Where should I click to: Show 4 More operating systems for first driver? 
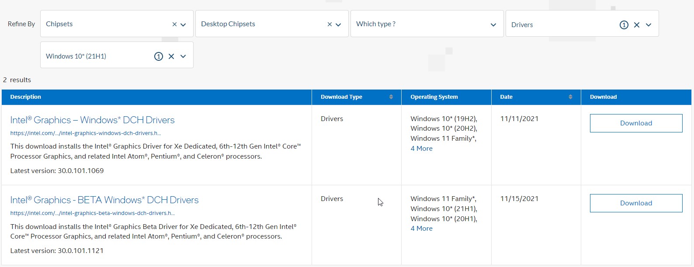421,149
